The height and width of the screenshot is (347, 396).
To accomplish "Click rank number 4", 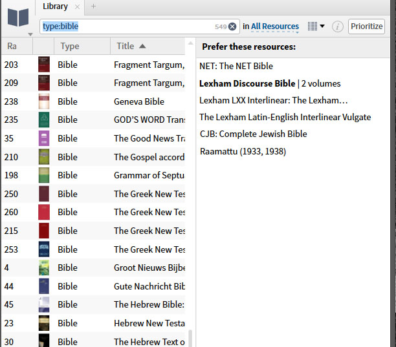I will click(6, 268).
